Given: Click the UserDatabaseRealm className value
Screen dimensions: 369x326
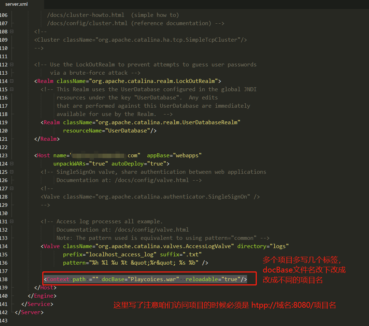Looking at the screenshot, I should coord(168,122).
